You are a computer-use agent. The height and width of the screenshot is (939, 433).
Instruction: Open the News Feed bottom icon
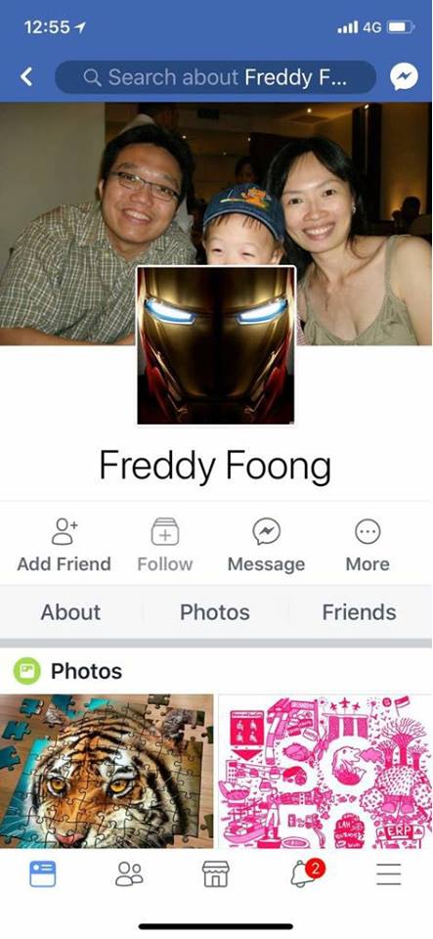(42, 873)
